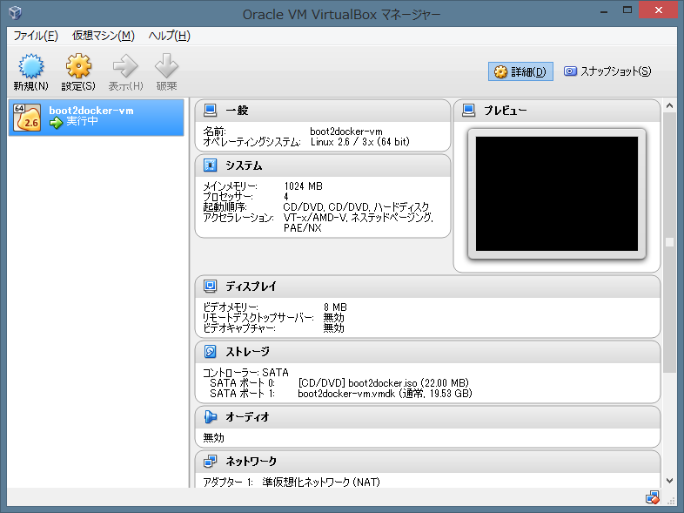Click the 一般 section monitor icon
The image size is (684, 513).
(x=211, y=111)
